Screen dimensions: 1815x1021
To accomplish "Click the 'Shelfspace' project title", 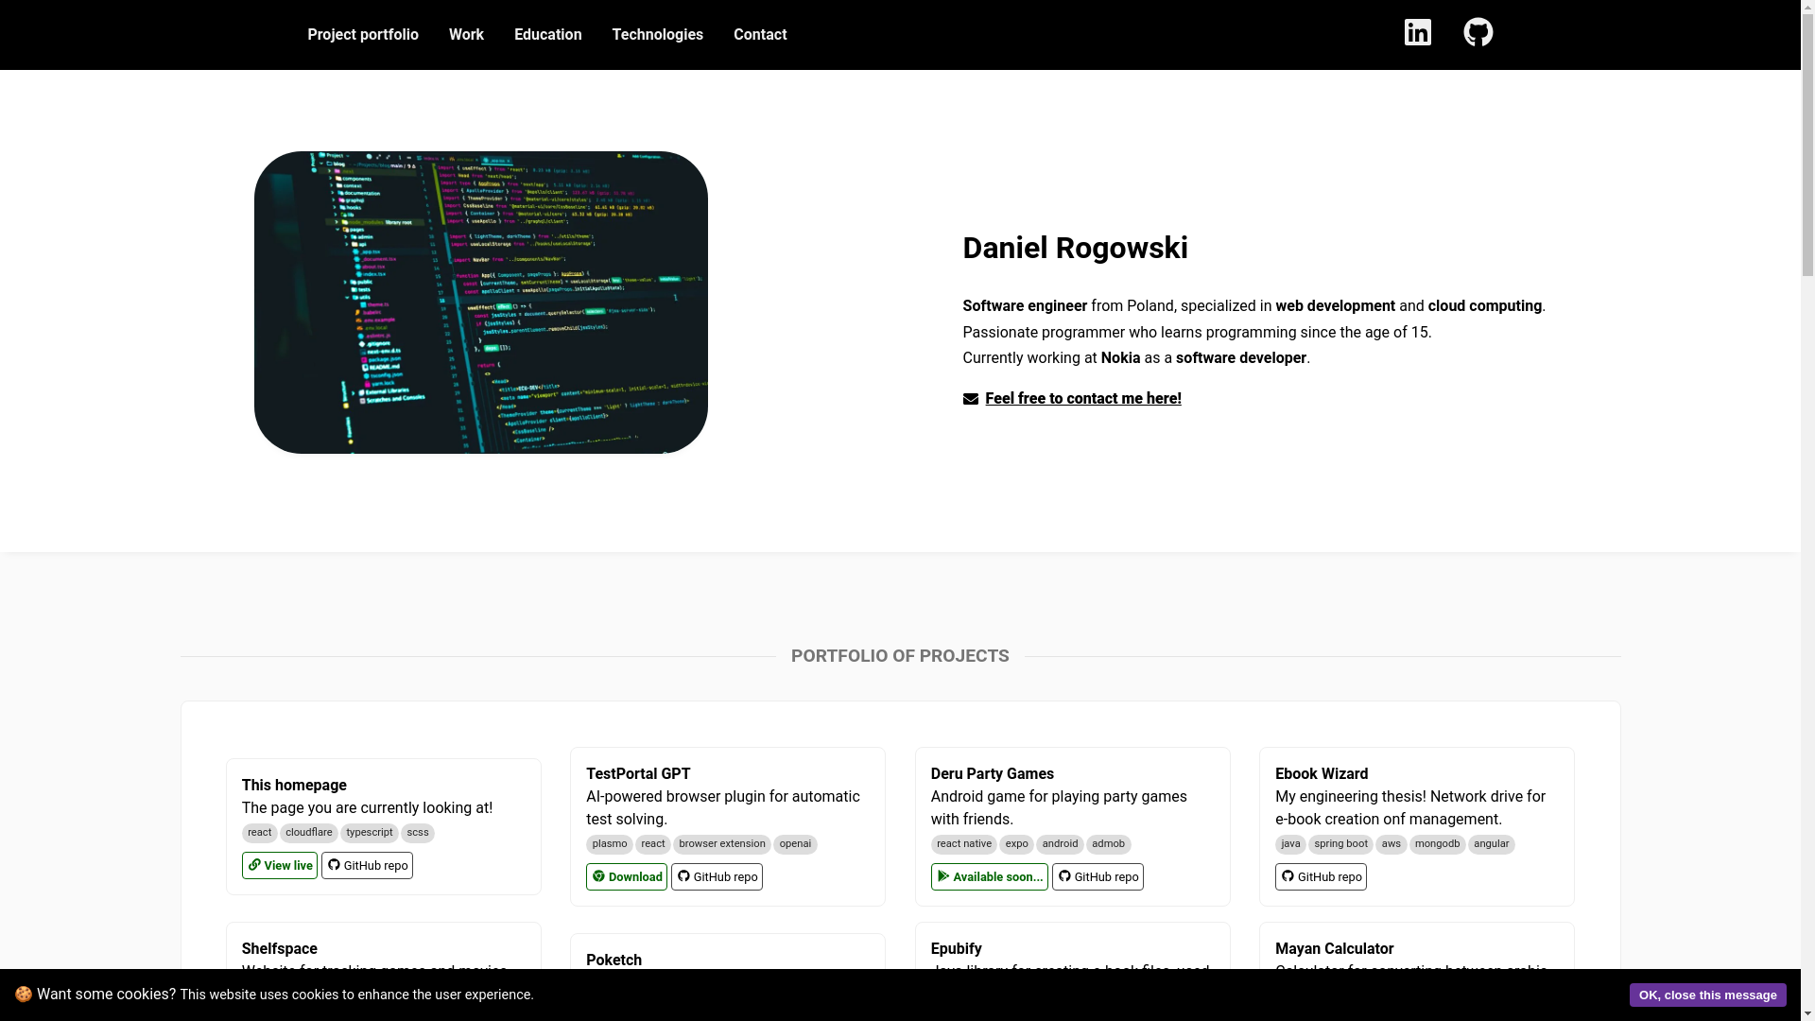I will point(280,949).
